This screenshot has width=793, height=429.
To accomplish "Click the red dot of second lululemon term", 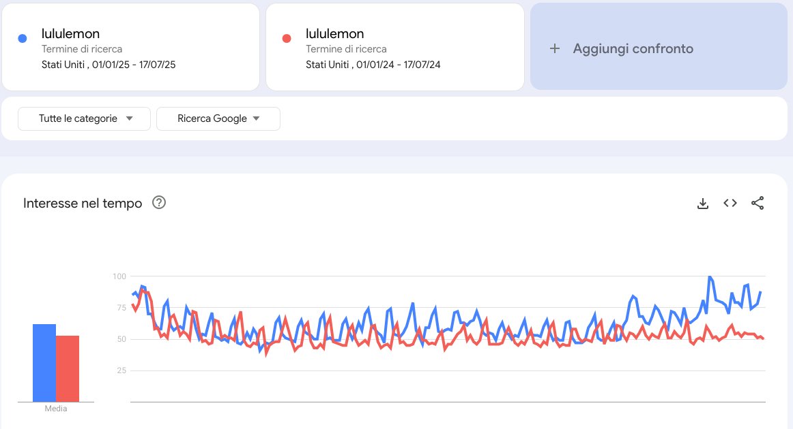I will tap(287, 38).
